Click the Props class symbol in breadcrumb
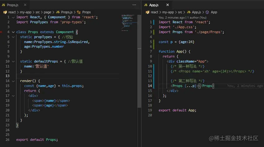Viewport: 264px width, 147px height. [x=86, y=12]
